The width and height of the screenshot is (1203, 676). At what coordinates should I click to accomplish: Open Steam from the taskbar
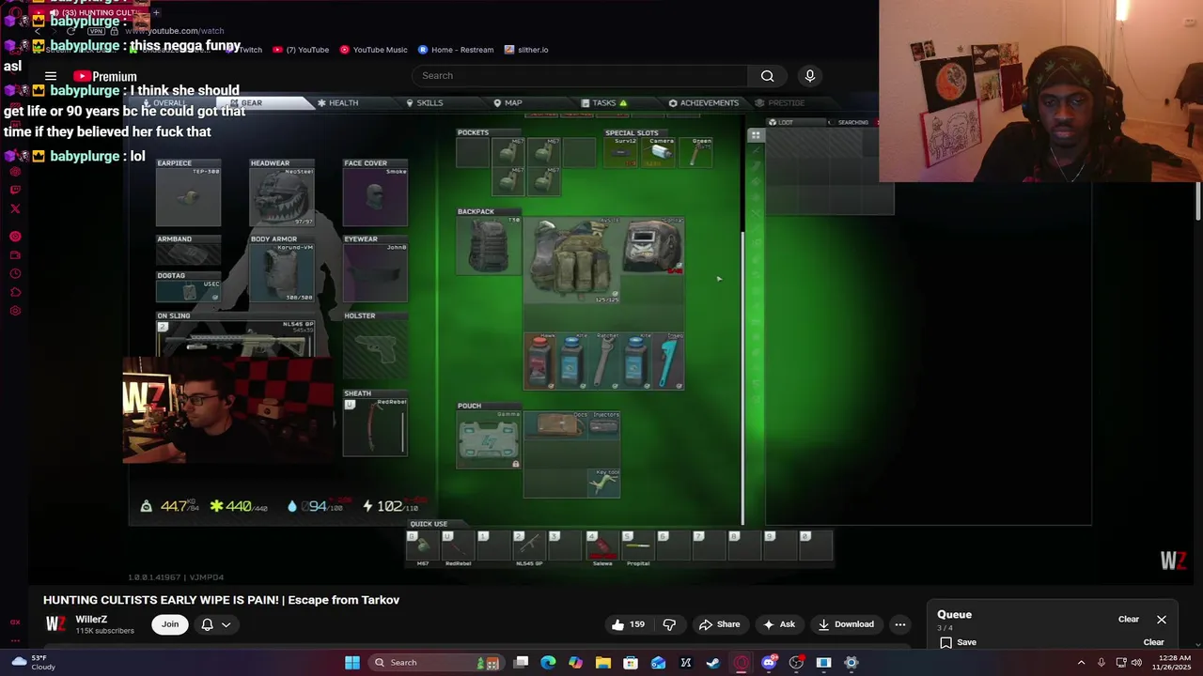pos(713,663)
